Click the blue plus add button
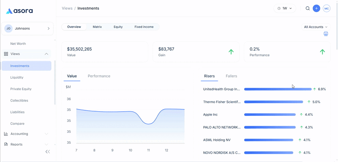The image size is (338, 162). tap(316, 8)
